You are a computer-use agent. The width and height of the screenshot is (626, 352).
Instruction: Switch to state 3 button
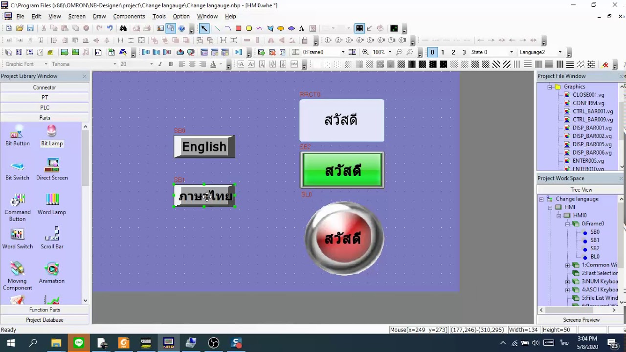coord(464,52)
